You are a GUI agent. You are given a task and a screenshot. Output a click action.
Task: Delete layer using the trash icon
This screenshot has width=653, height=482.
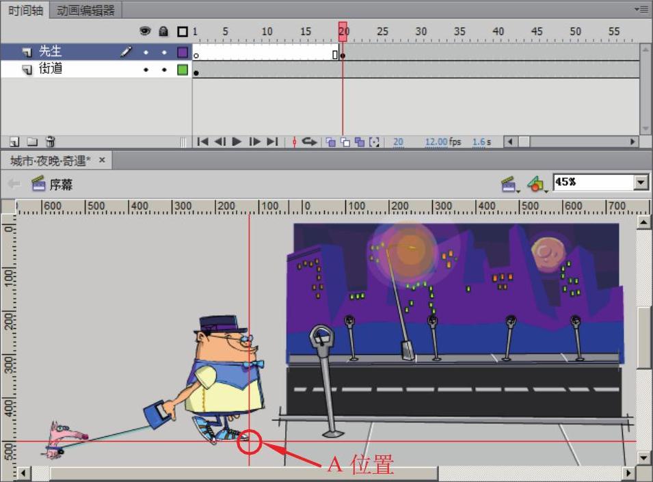pos(50,142)
